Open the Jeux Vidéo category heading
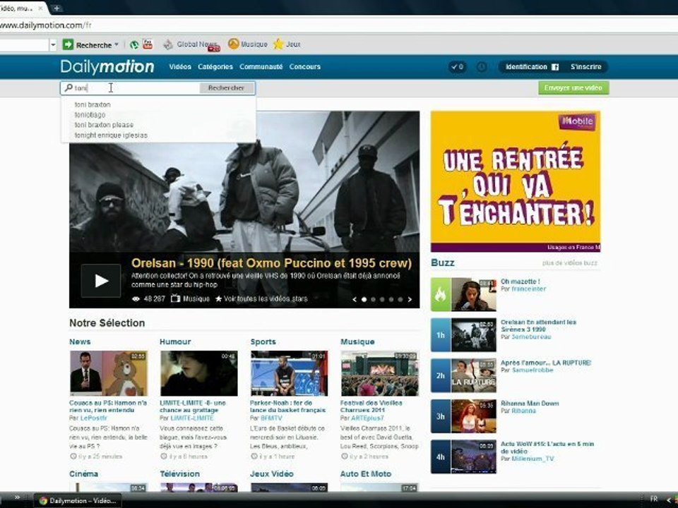Screen dimensions: 678x508 271,474
